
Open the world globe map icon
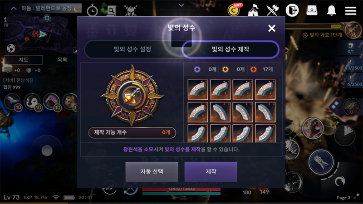point(11,48)
